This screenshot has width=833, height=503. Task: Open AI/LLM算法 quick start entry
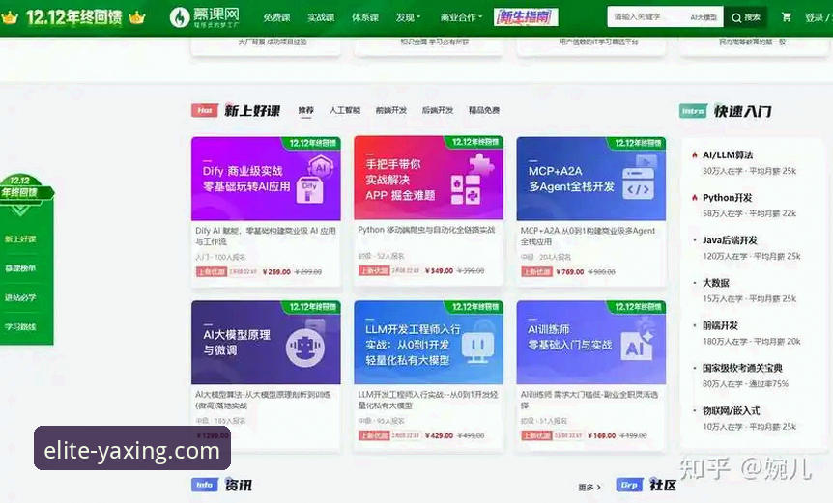728,154
